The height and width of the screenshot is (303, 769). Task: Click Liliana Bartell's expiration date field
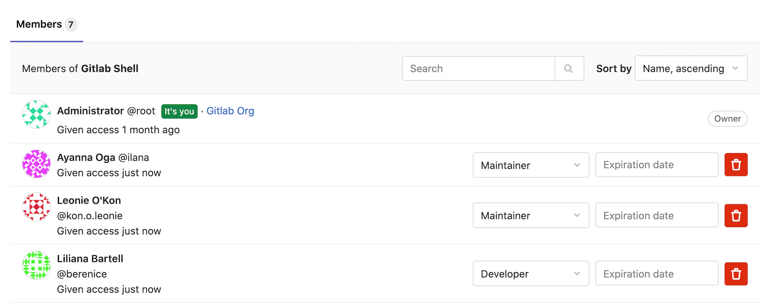tap(656, 274)
